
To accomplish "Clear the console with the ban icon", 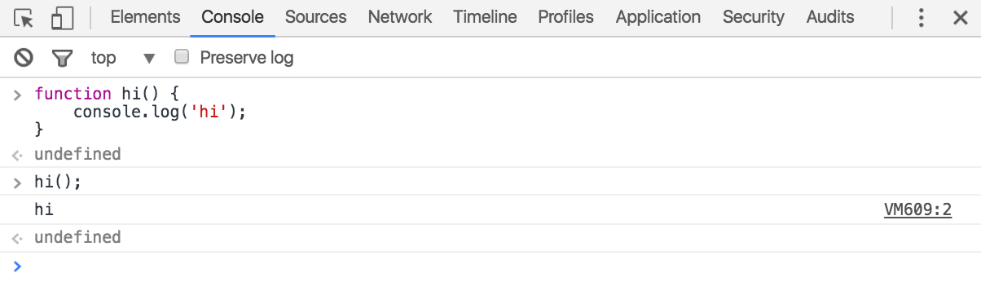I will coord(24,58).
